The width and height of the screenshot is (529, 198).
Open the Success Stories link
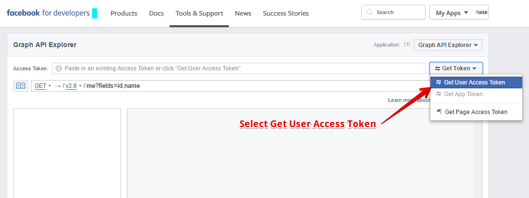(286, 14)
